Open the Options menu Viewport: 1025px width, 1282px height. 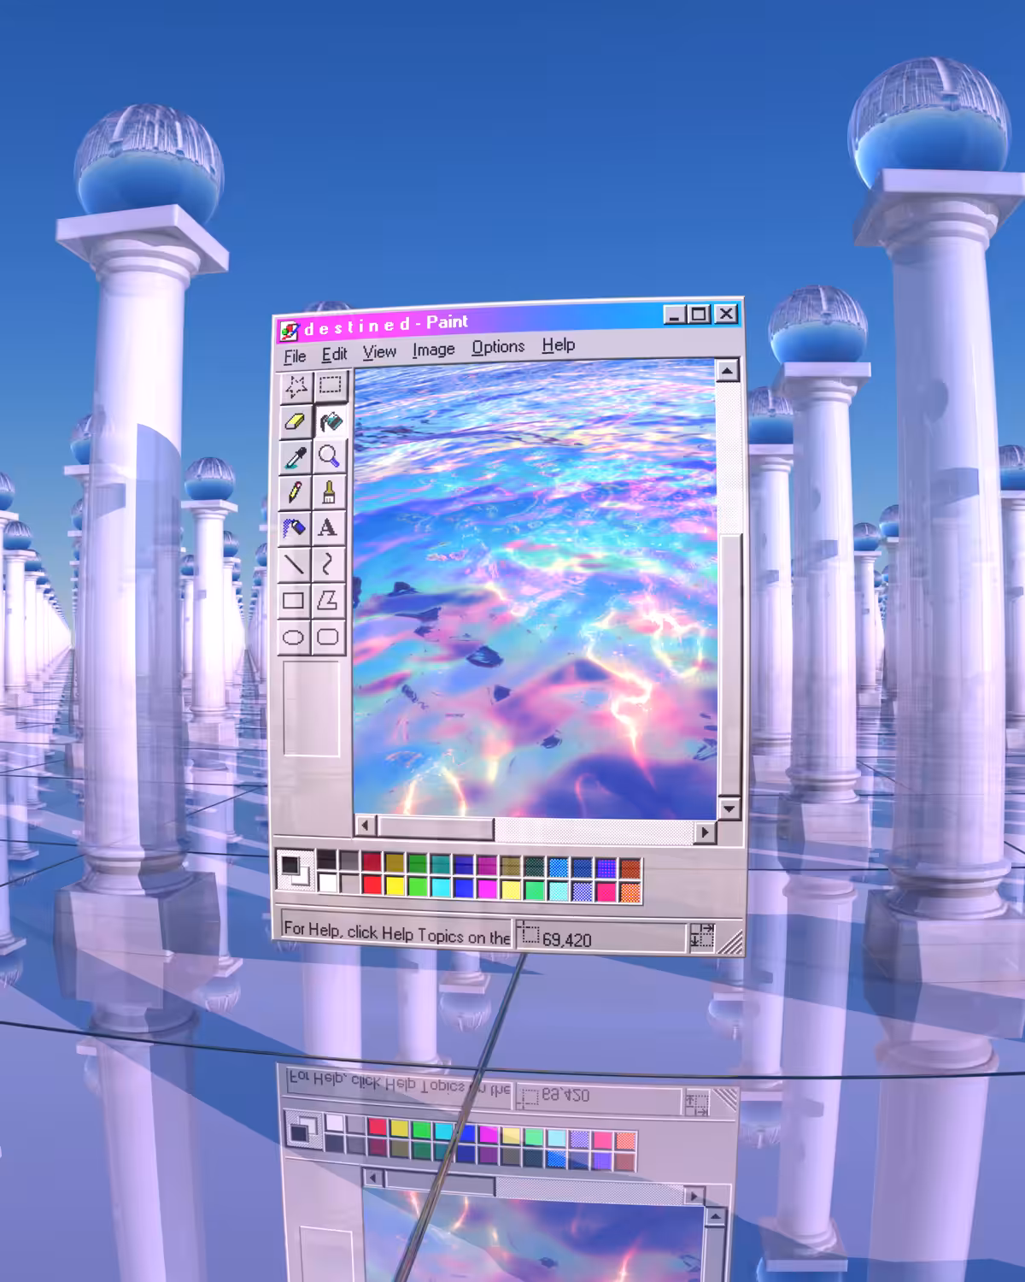click(x=498, y=347)
